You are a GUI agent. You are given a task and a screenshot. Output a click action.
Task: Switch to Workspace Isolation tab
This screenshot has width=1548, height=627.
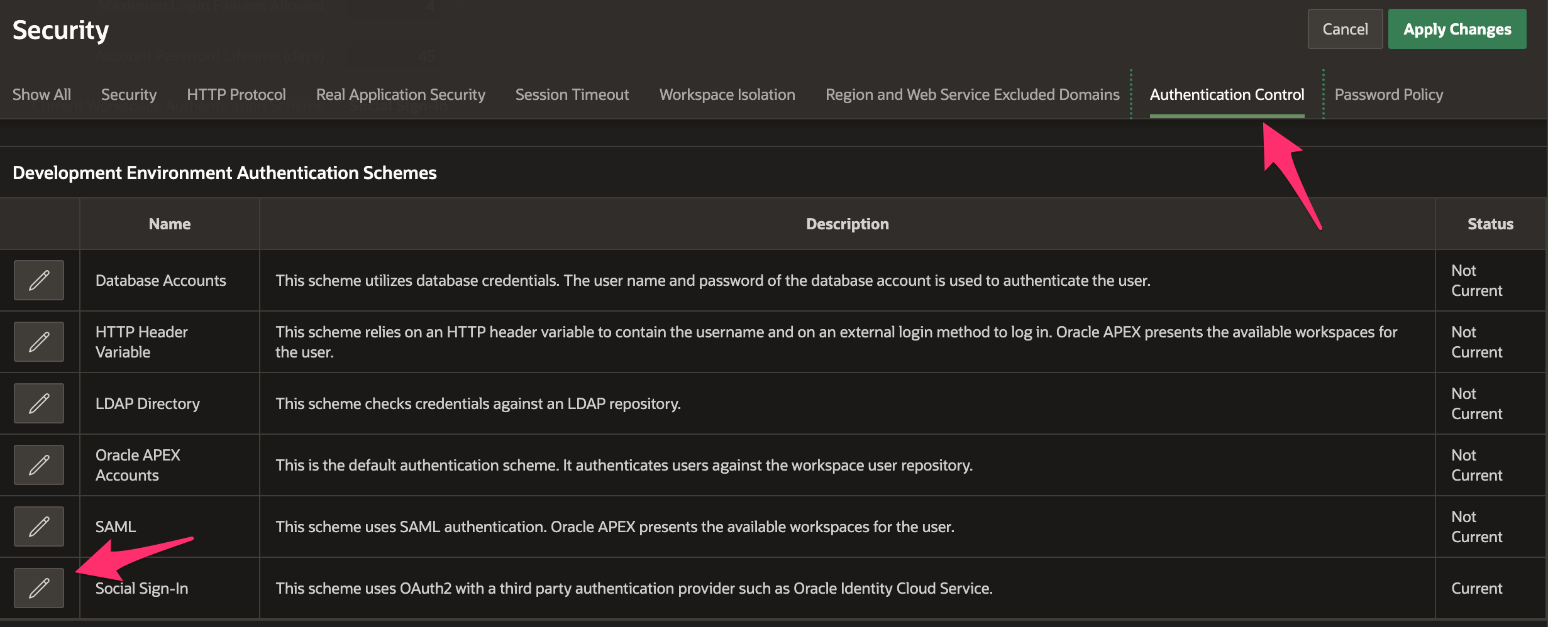tap(727, 95)
